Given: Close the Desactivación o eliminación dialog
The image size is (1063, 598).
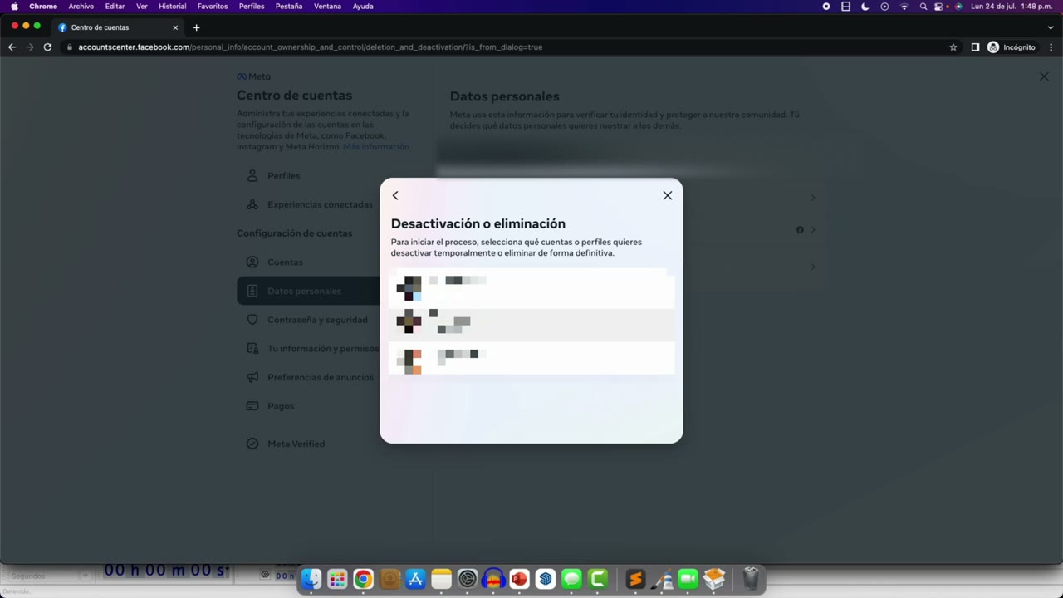Looking at the screenshot, I should tap(668, 195).
